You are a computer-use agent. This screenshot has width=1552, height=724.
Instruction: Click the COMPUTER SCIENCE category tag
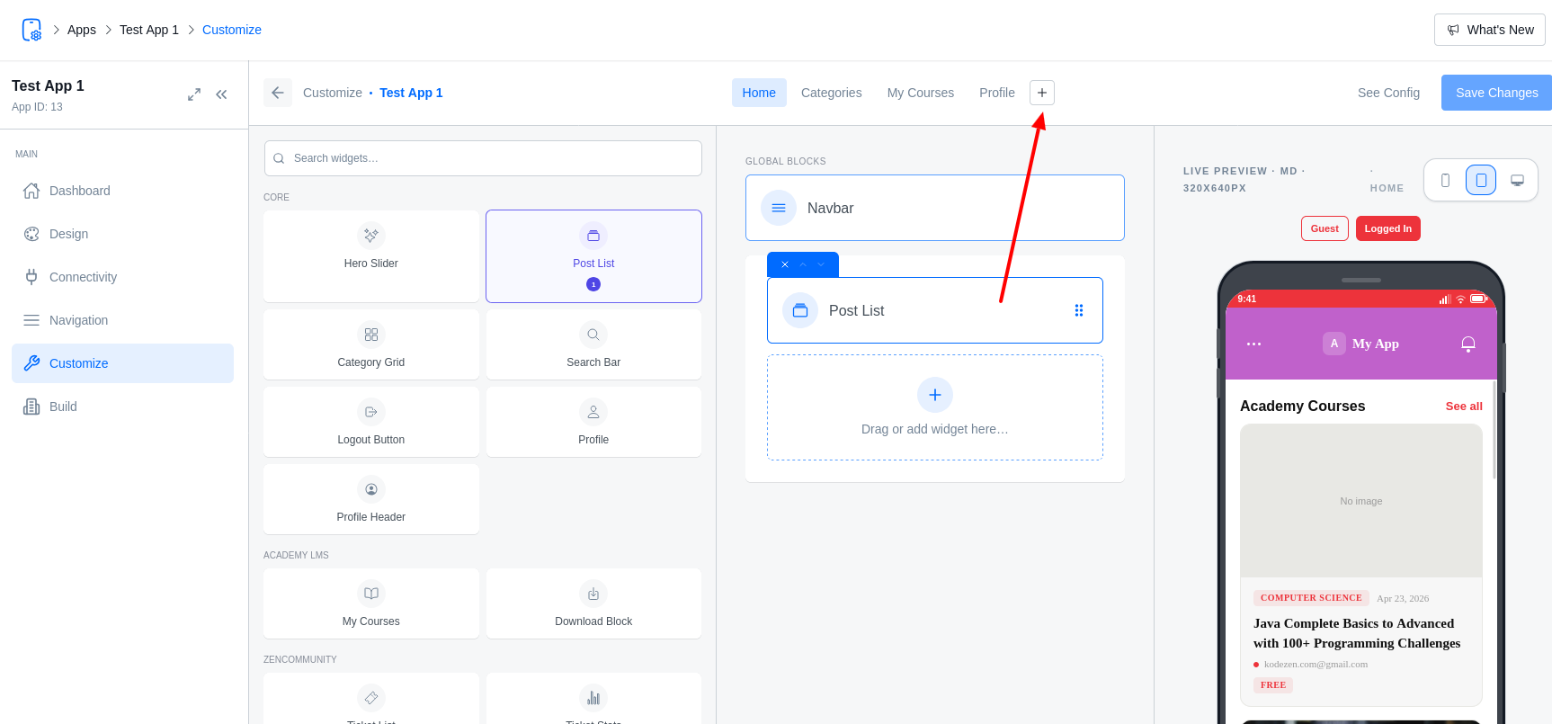pos(1311,598)
